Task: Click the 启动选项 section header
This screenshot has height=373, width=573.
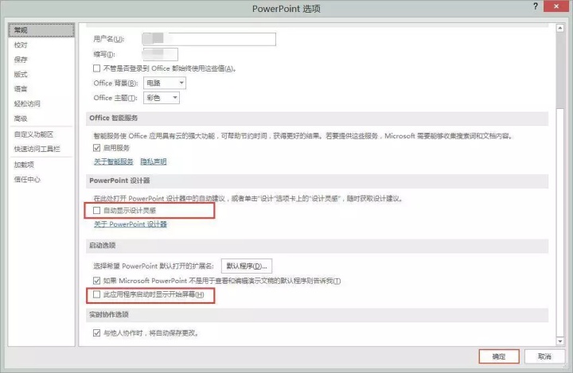Action: coord(318,246)
